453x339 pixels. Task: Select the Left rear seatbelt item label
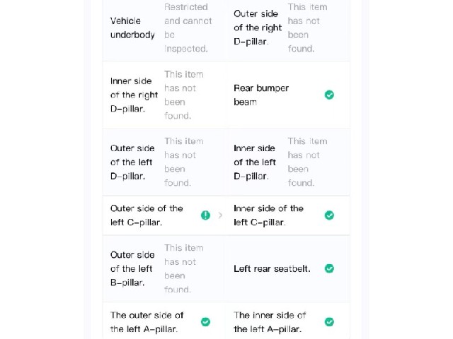pyautogui.click(x=272, y=268)
